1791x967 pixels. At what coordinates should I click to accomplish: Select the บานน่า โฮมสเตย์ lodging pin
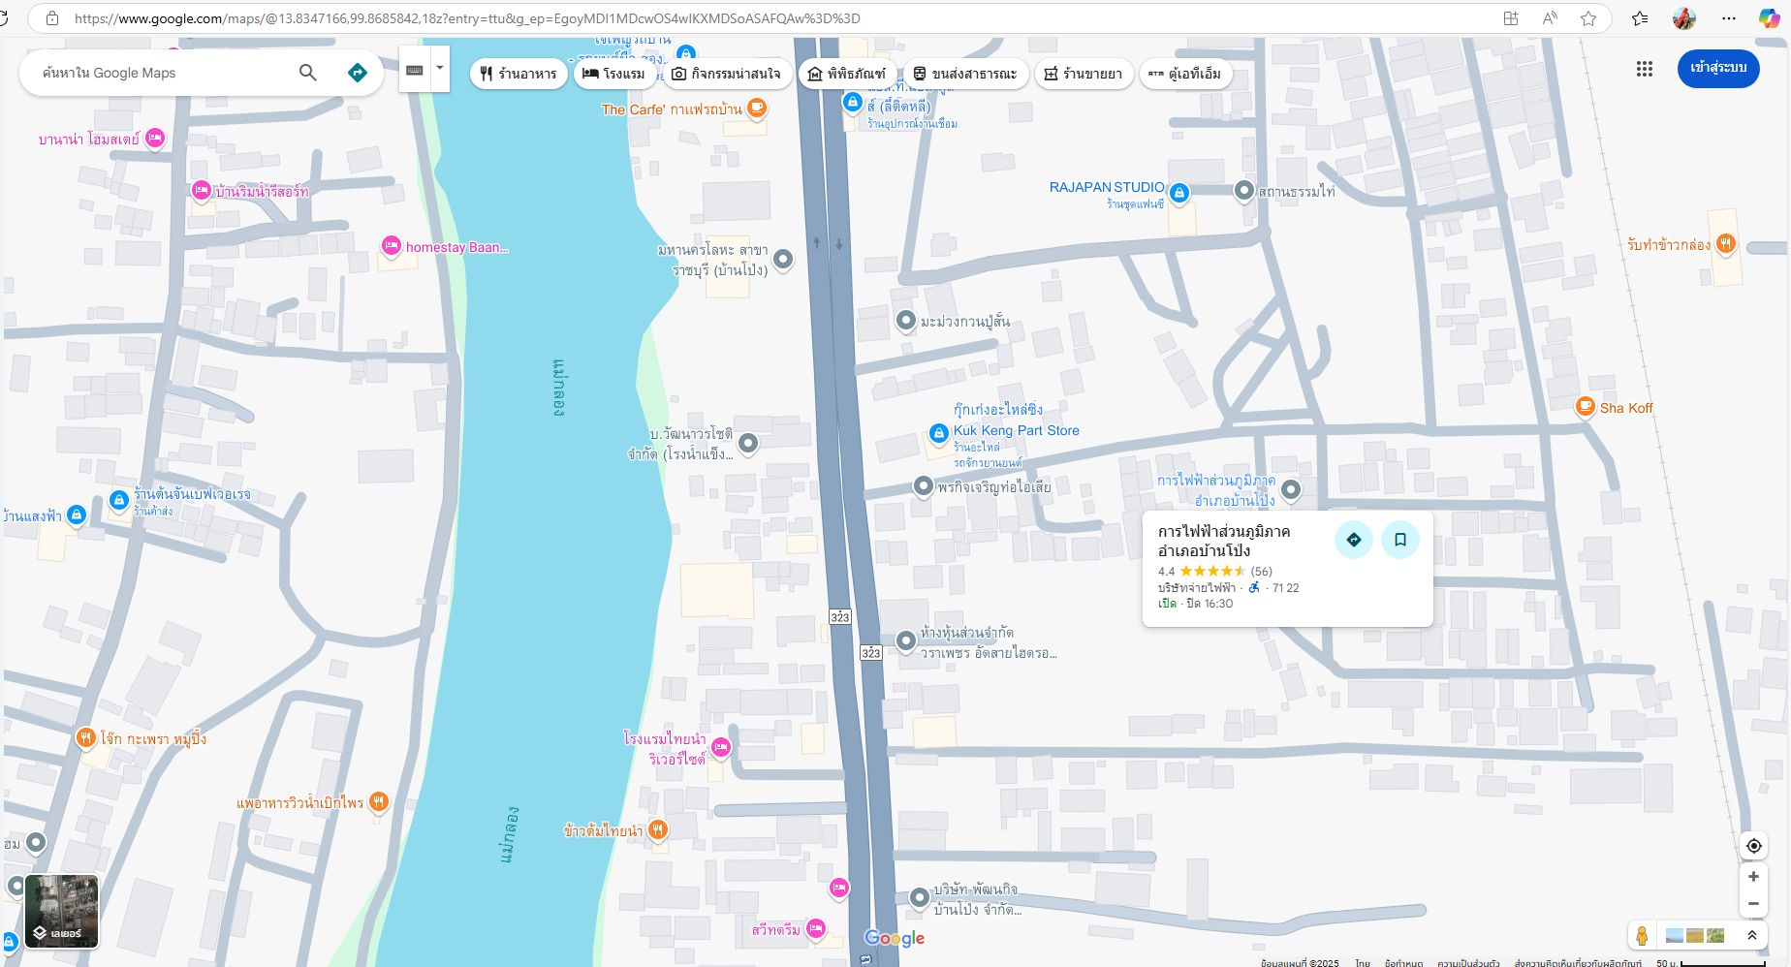[x=155, y=139]
